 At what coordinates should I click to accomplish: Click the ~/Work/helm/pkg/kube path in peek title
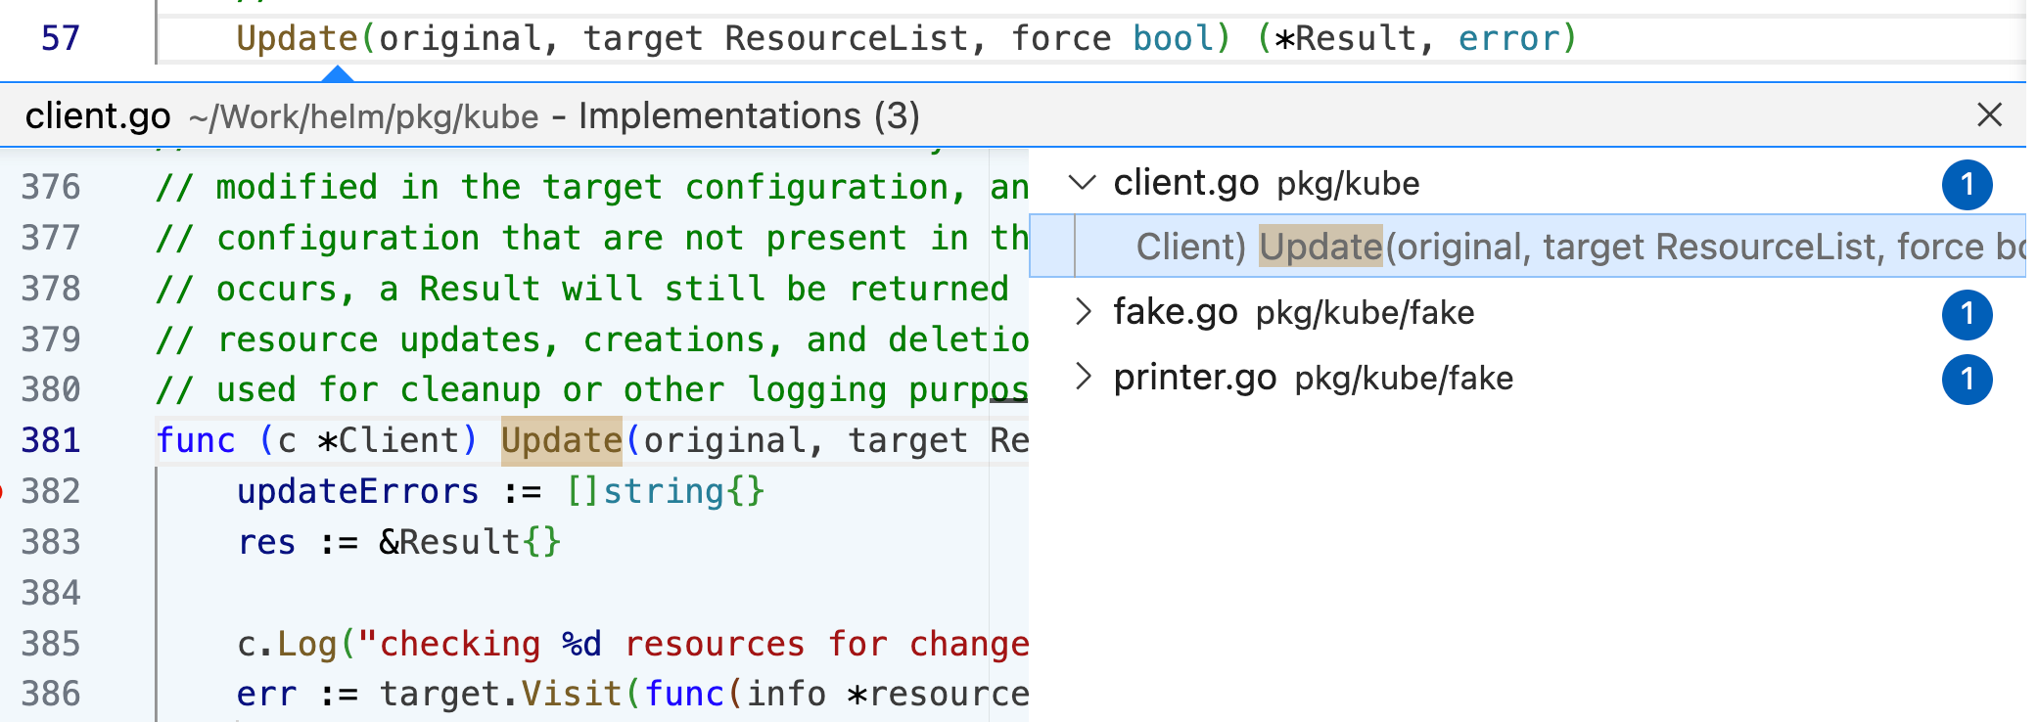363,117
